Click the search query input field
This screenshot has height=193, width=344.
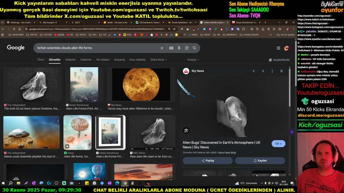[x=97, y=48]
